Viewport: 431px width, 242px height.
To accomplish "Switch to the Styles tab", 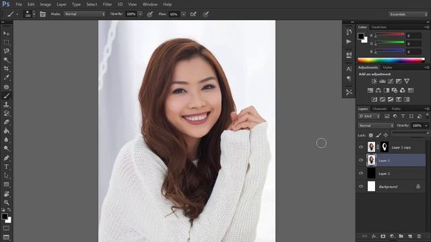I will 387,67.
